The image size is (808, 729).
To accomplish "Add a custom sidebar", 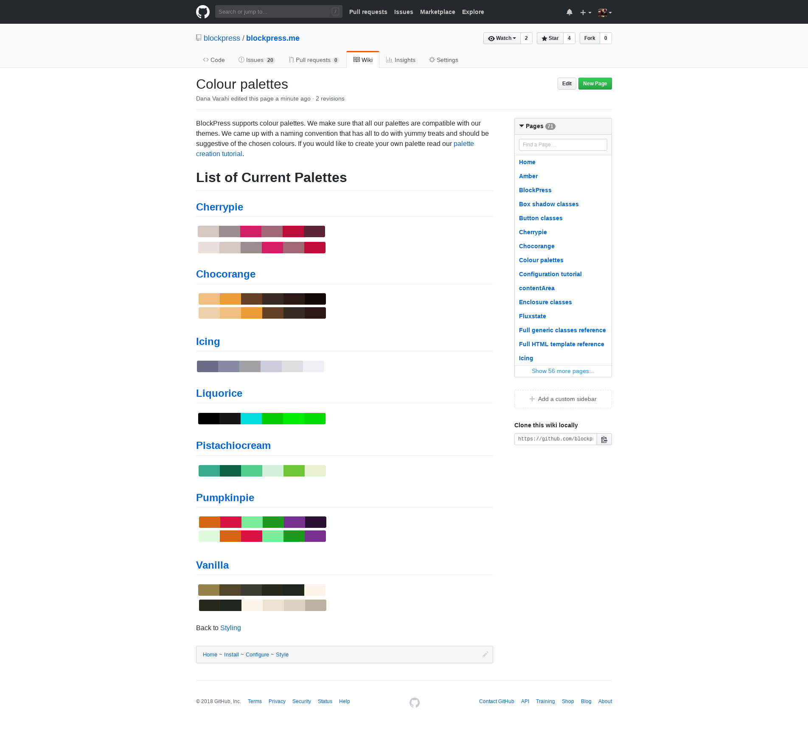I will pyautogui.click(x=563, y=399).
